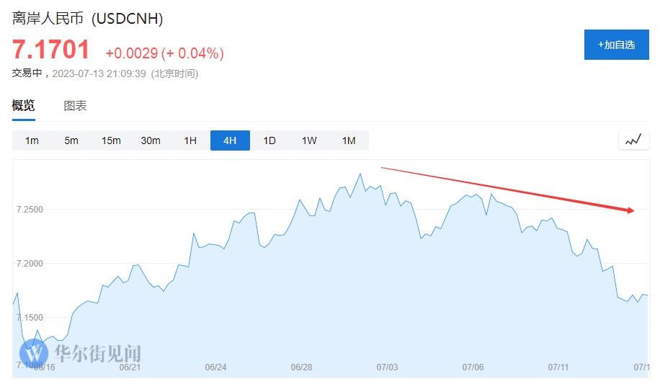
Task: Select the 5m timeframe
Action: pyautogui.click(x=71, y=140)
